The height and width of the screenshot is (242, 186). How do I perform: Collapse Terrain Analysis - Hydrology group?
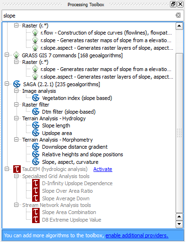(17, 118)
